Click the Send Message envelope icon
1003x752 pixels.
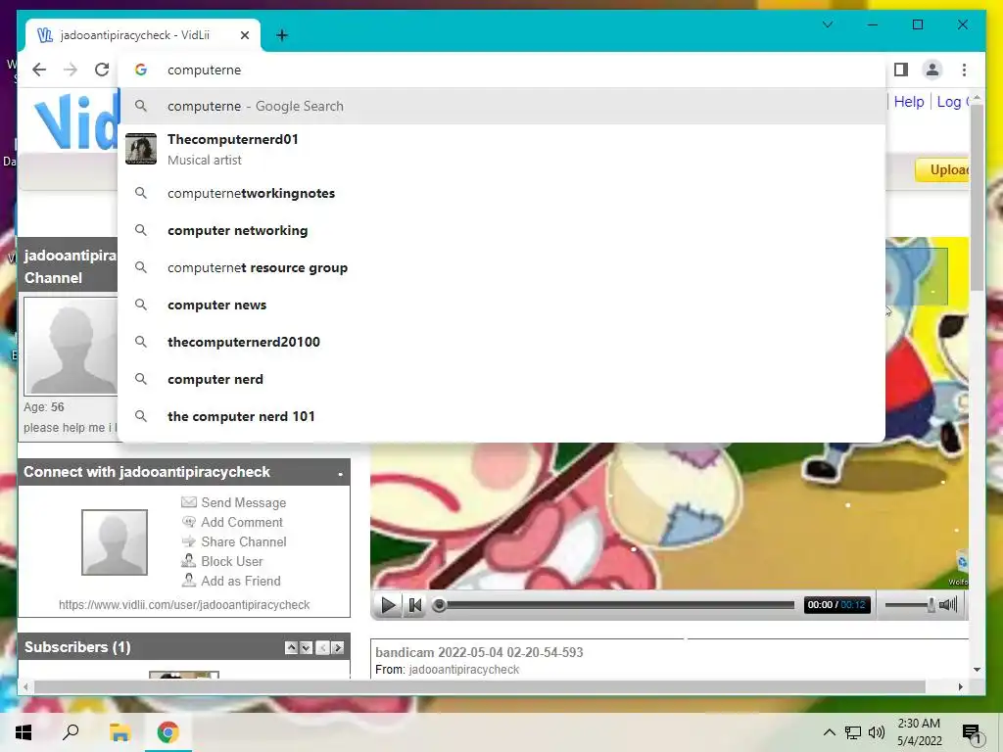(189, 502)
